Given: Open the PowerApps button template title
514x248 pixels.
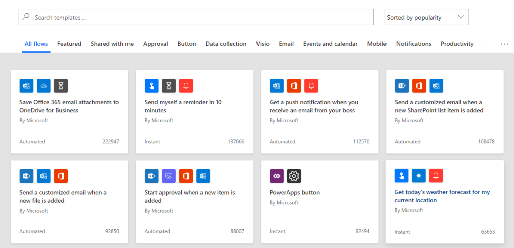Looking at the screenshot, I should (294, 192).
